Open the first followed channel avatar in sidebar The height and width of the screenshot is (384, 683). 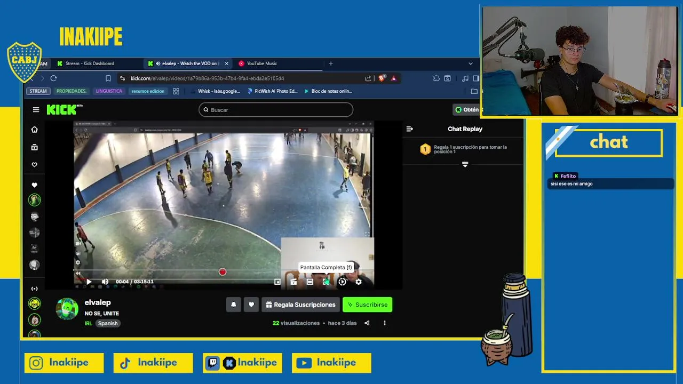pyautogui.click(x=35, y=200)
